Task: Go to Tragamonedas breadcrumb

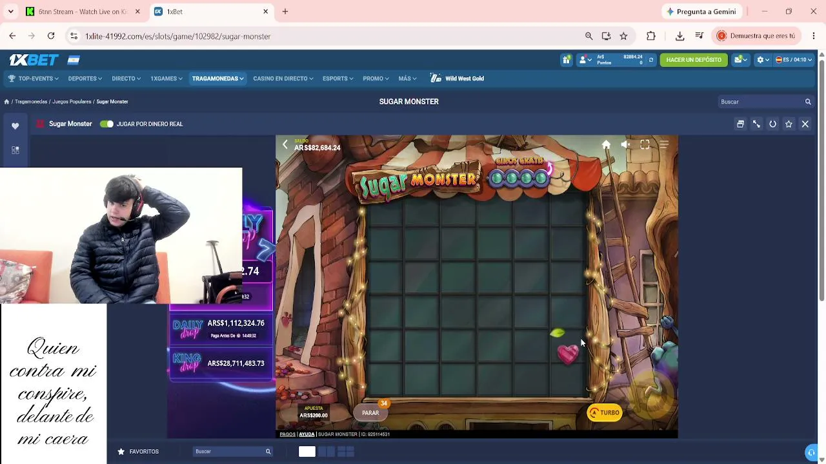Action: point(31,102)
